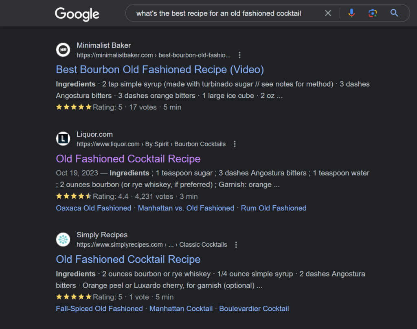The height and width of the screenshot is (329, 417).
Task: Open the Oaxaca Old Fashioned sitelink
Action: [93, 208]
